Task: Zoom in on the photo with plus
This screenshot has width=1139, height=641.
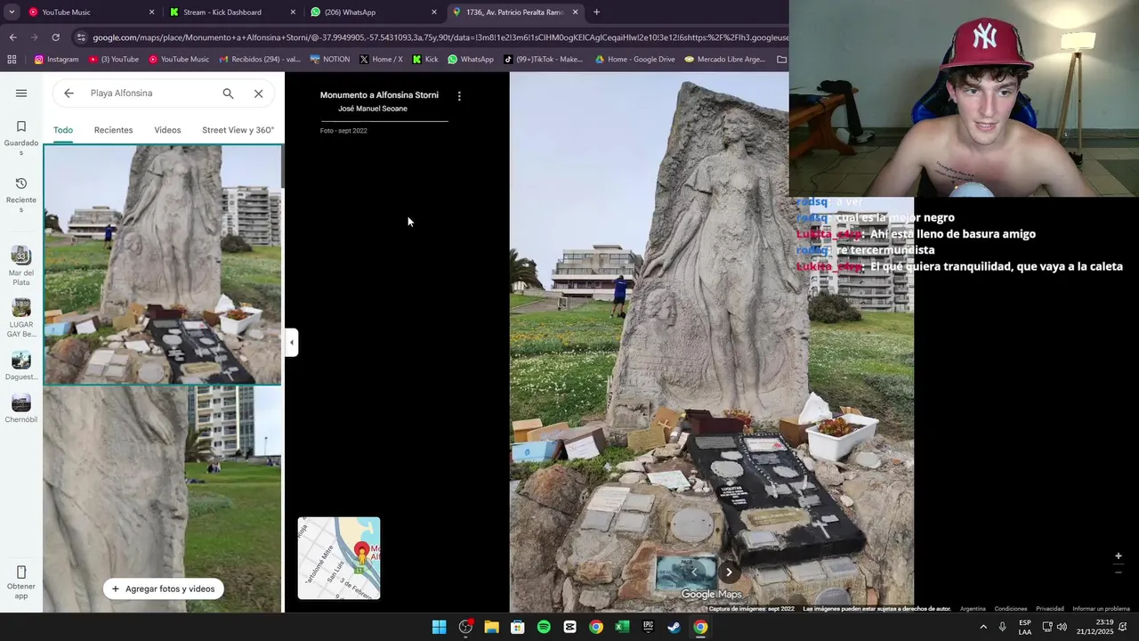Action: point(1119,556)
